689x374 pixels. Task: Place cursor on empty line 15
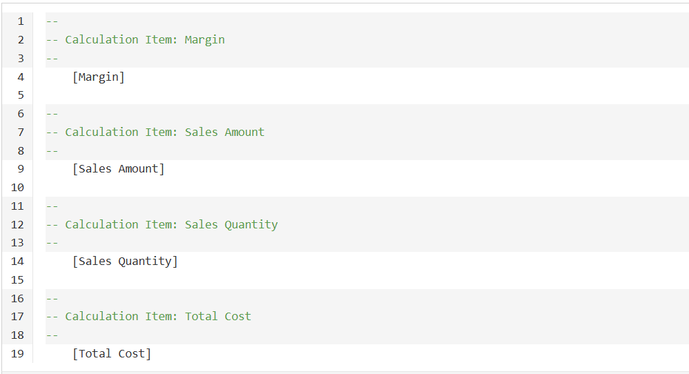point(367,280)
